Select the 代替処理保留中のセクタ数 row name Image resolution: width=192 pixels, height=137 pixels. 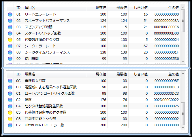tap(46, 113)
